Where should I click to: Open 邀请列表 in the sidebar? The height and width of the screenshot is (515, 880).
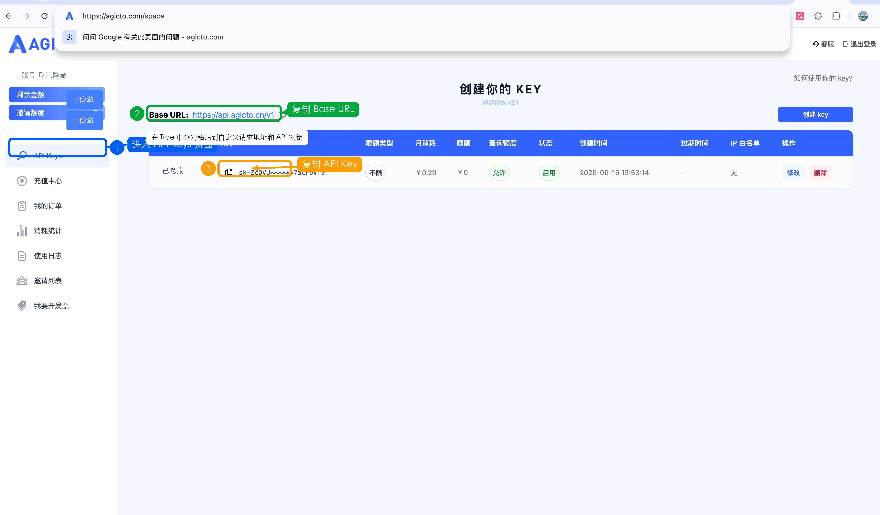[57, 281]
